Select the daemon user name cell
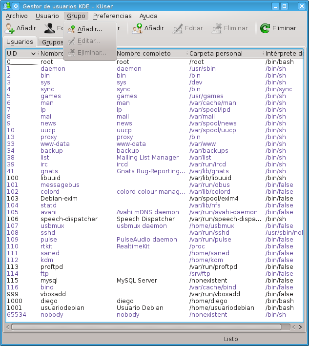Viewport: 309px width, 346px height. pos(53,69)
